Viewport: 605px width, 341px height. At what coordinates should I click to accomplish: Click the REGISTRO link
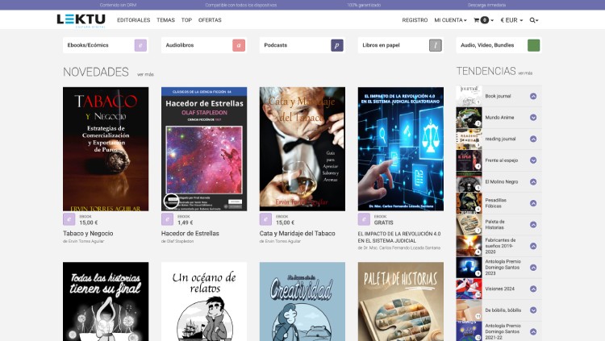(x=415, y=20)
